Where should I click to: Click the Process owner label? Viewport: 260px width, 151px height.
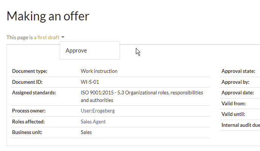click(29, 111)
